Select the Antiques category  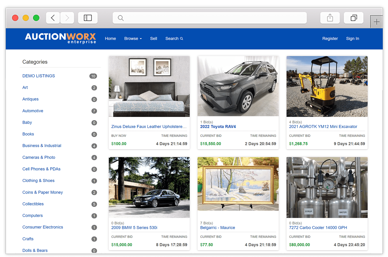click(x=30, y=99)
